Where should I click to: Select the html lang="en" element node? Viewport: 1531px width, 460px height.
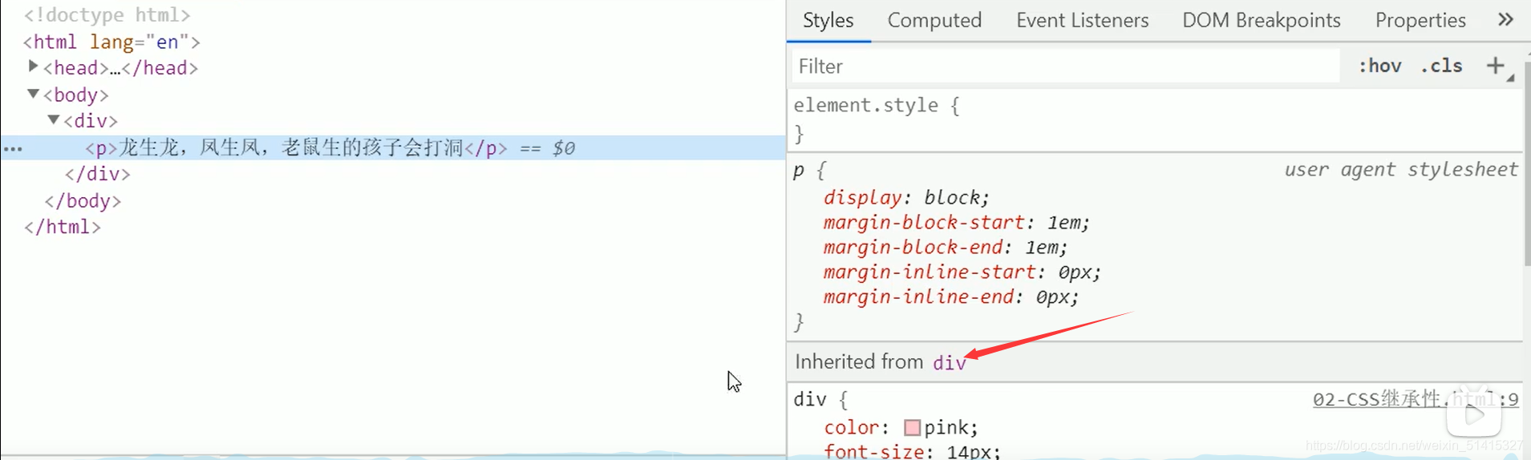tap(111, 42)
